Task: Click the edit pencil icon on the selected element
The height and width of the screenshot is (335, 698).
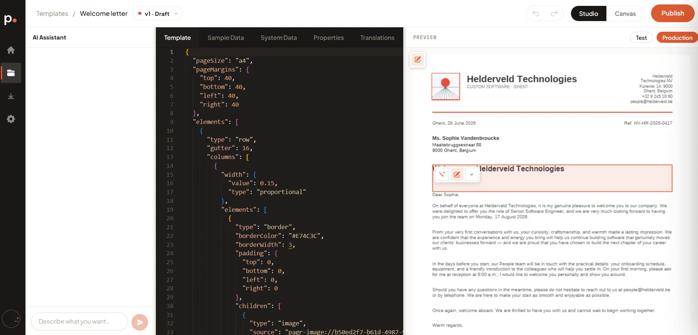Action: 457,174
